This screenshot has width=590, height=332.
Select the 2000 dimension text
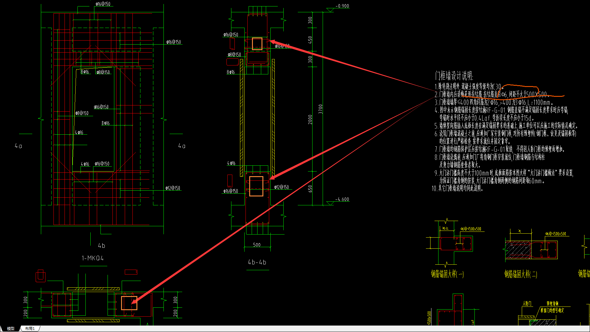(x=310, y=120)
